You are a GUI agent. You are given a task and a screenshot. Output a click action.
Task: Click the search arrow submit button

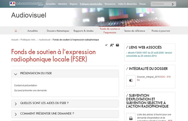click(x=173, y=4)
